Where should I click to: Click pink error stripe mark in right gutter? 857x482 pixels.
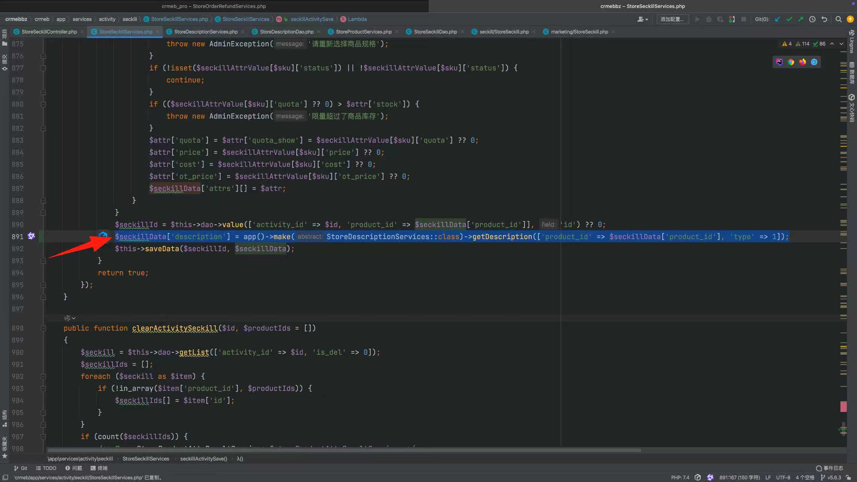pos(843,407)
